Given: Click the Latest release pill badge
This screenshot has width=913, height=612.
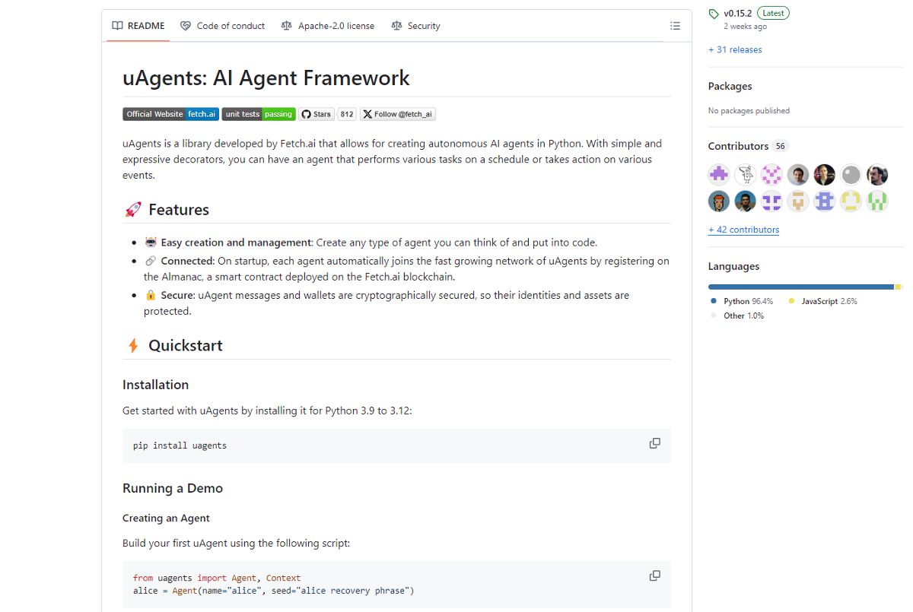Looking at the screenshot, I should (773, 12).
